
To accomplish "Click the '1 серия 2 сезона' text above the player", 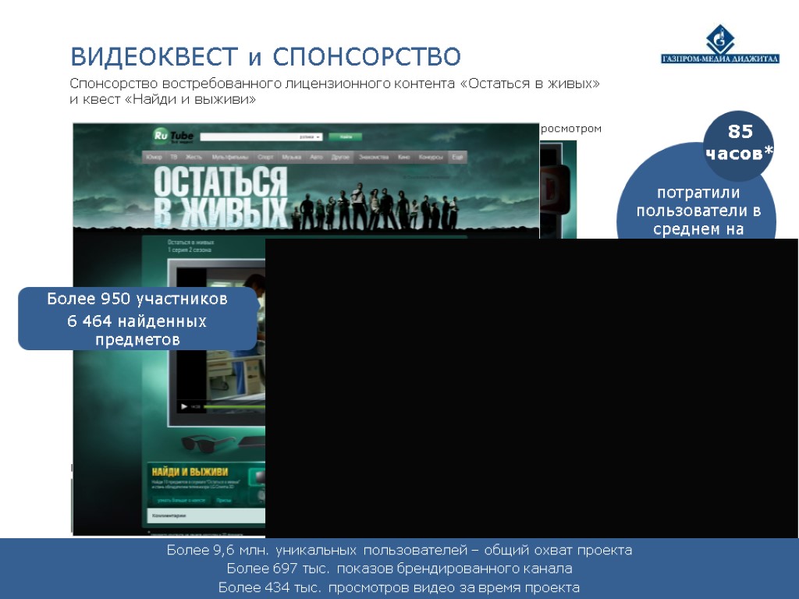I will click(x=189, y=250).
